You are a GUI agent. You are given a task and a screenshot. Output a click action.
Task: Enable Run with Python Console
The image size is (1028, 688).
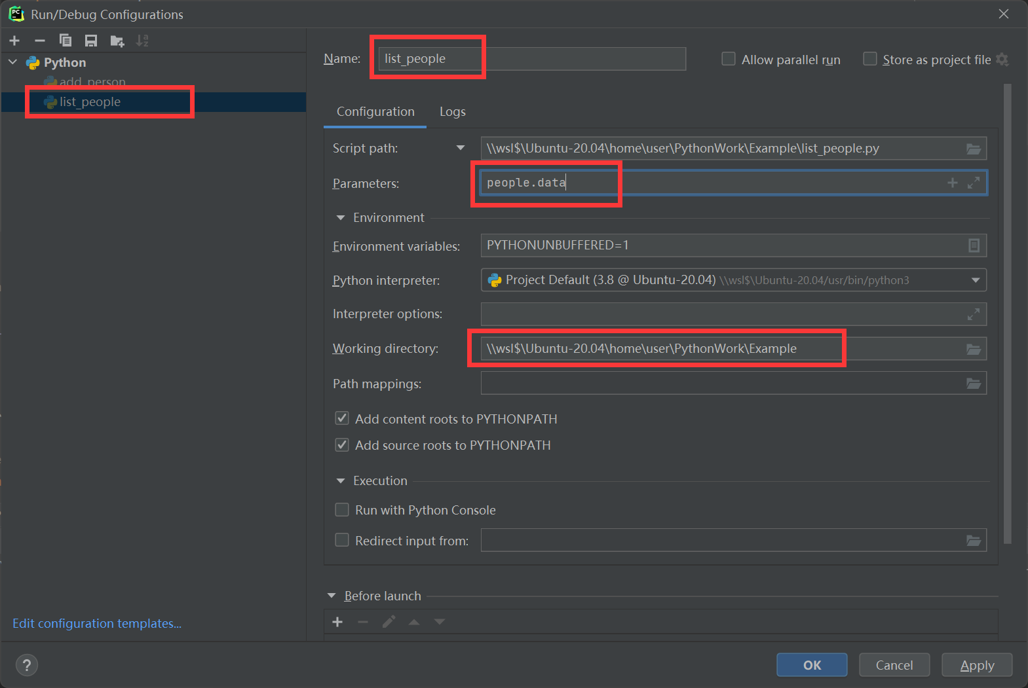[x=342, y=509]
